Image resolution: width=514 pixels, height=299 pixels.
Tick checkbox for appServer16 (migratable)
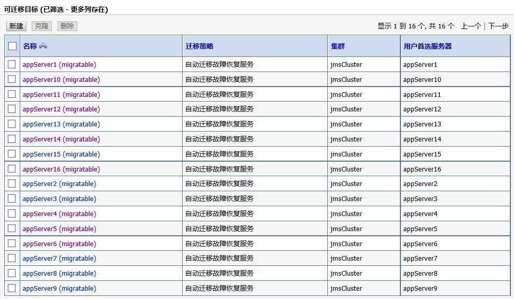pos(12,169)
